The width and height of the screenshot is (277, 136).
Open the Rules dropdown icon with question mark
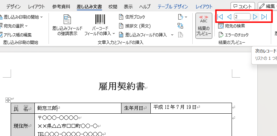pyautogui.click(x=182, y=17)
